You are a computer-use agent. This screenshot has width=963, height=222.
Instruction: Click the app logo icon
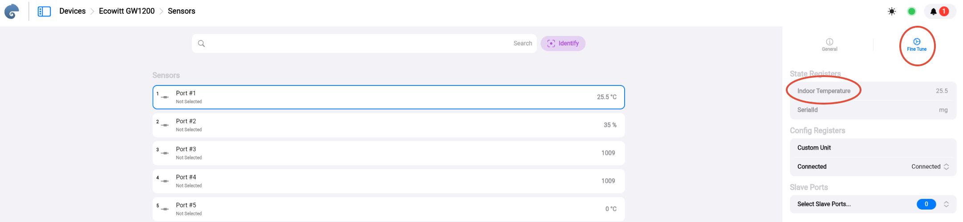click(12, 11)
